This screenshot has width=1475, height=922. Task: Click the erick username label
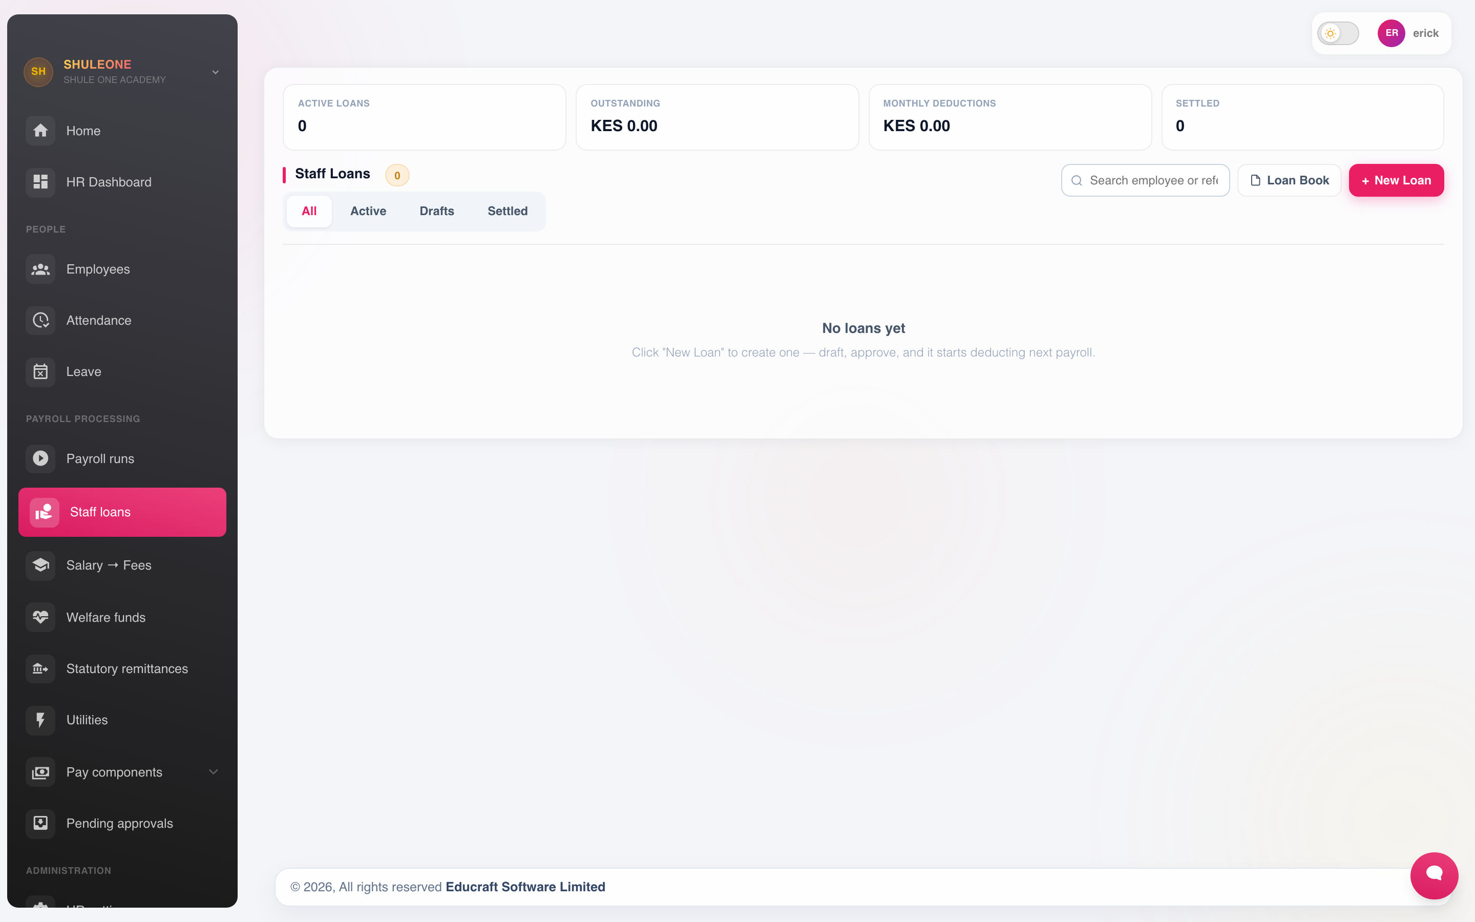(x=1426, y=33)
